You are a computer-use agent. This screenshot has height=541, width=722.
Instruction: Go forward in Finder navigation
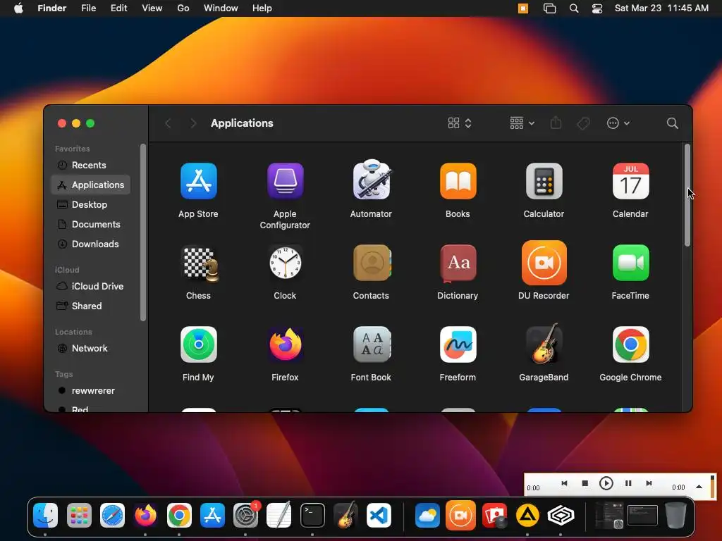coord(193,123)
